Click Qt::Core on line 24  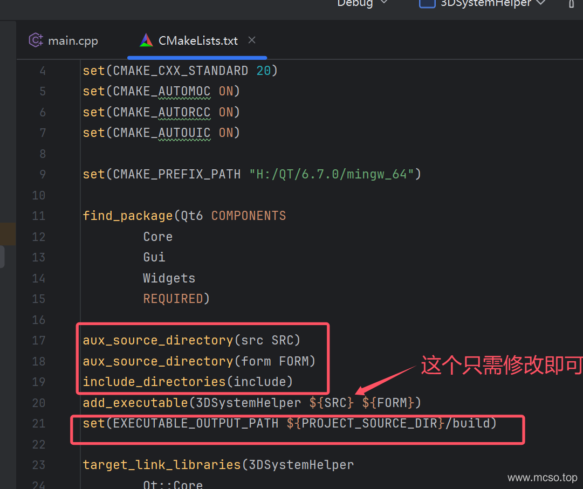[x=173, y=484]
